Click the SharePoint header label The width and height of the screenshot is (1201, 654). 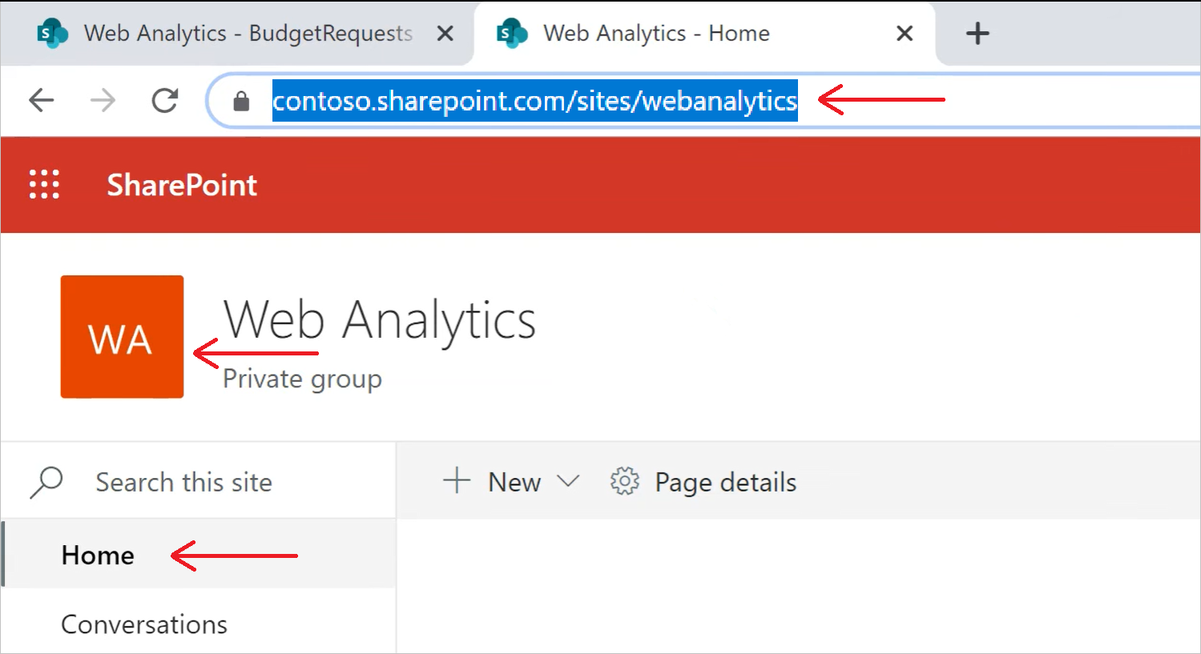click(181, 185)
